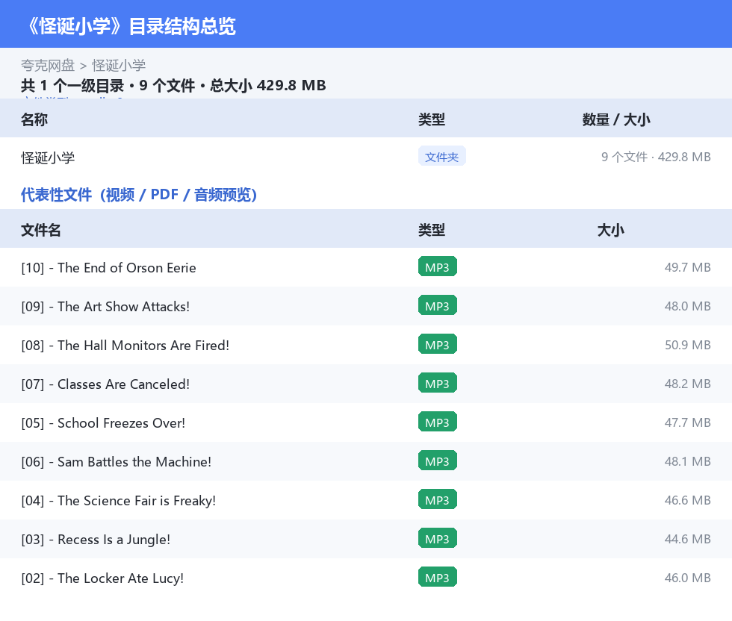
Task: Select '[08] - The Hall Monitors Are Fired!'
Action: (x=125, y=346)
